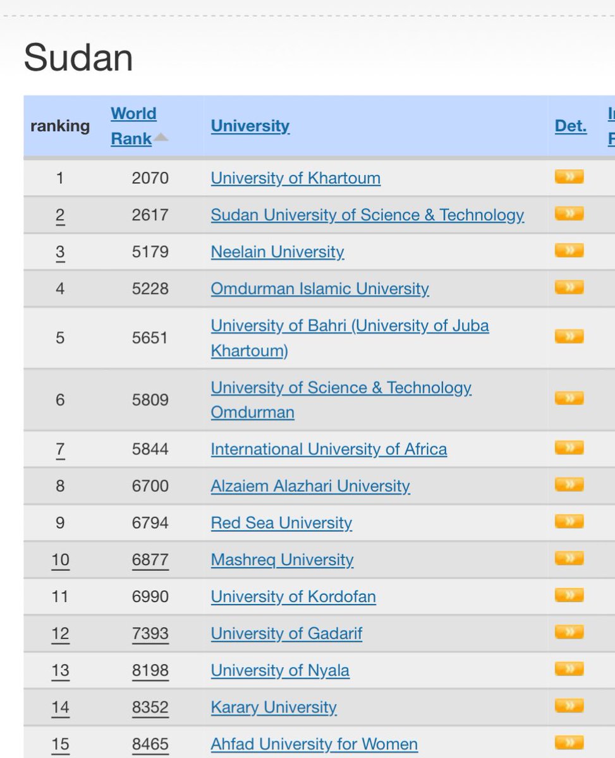
Task: Click ranking number 13
Action: 60,671
